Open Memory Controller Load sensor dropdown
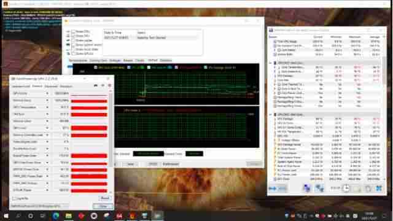Image resolution: width=393 pixels, height=221 pixels. (47, 135)
